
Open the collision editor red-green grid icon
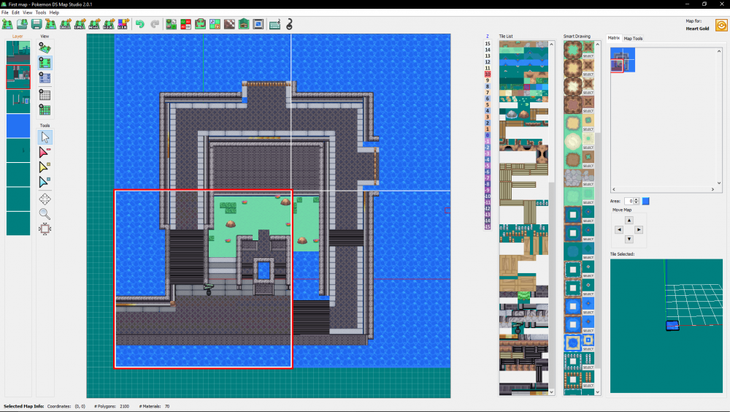185,24
